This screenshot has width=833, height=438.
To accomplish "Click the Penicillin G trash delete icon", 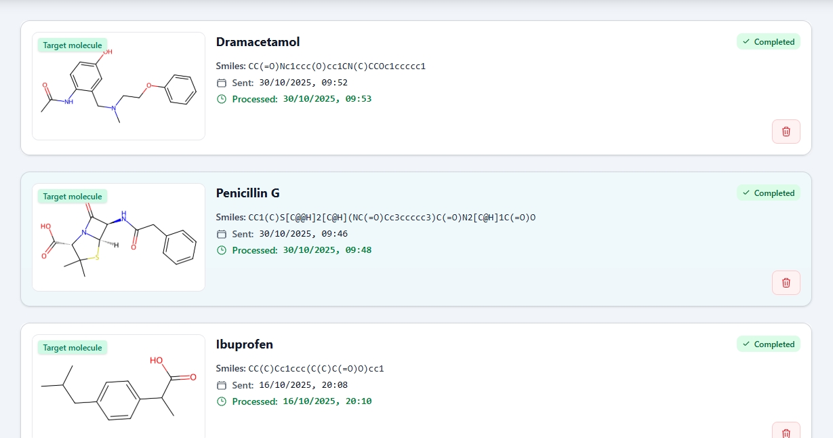I will (786, 283).
